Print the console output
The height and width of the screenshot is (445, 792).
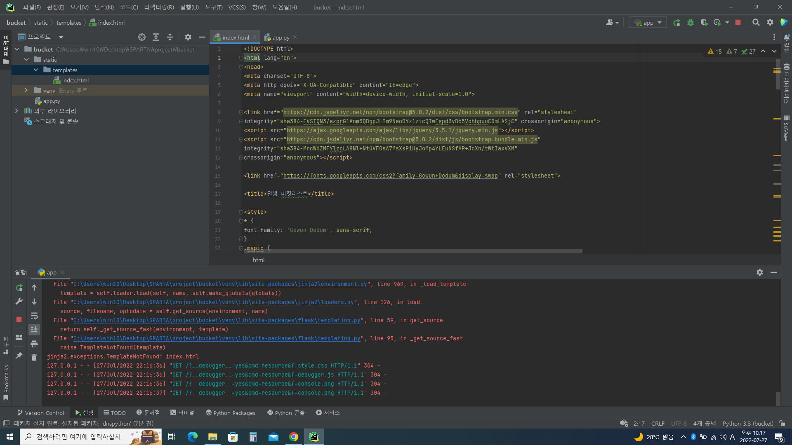(34, 344)
